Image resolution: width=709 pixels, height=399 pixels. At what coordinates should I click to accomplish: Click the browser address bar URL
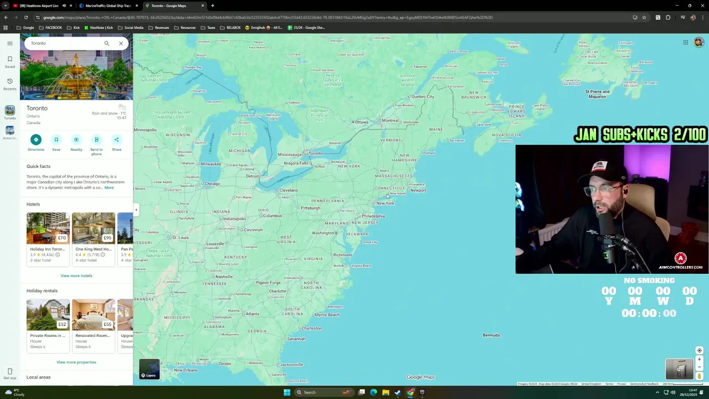[268, 17]
